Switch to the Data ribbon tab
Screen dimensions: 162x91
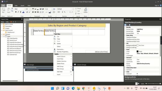pyautogui.click(x=16, y=6)
